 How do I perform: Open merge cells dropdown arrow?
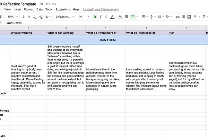click(137, 17)
